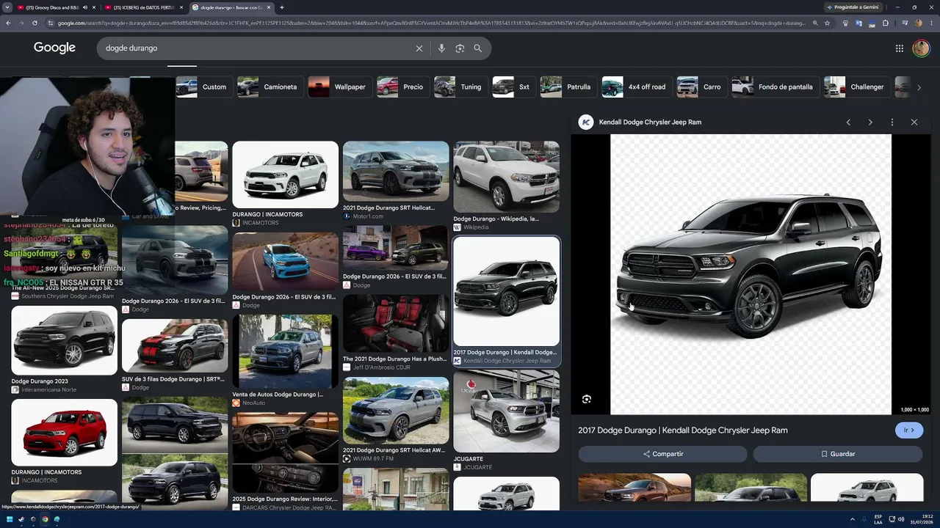Screen dimensions: 940x528
Task: Go to the Google homepage logo
Action: tap(54, 48)
